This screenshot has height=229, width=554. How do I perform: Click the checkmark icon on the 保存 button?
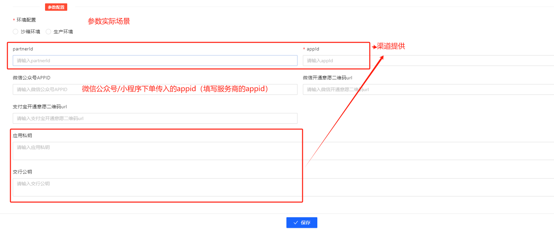tap(296, 223)
